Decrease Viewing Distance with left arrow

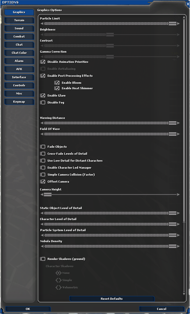(x=42, y=123)
